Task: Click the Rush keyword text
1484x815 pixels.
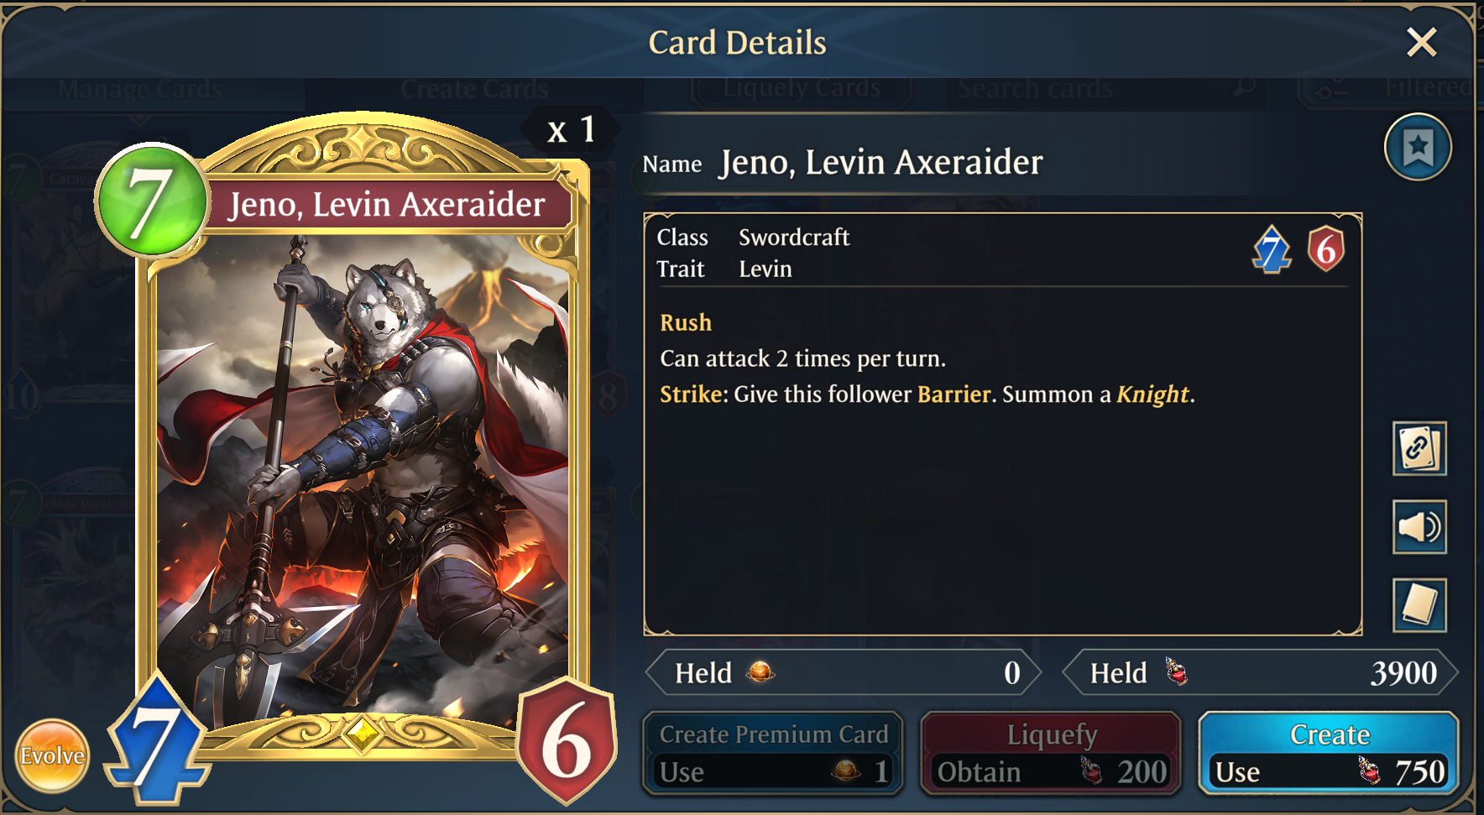Action: click(x=686, y=323)
